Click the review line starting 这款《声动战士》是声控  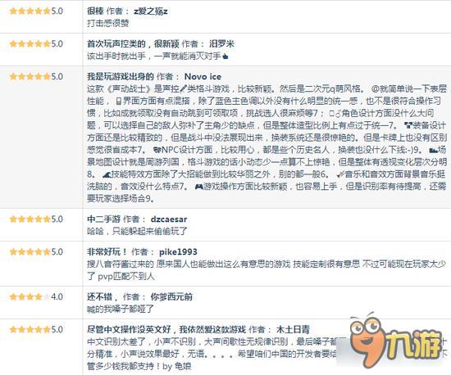coord(266,89)
